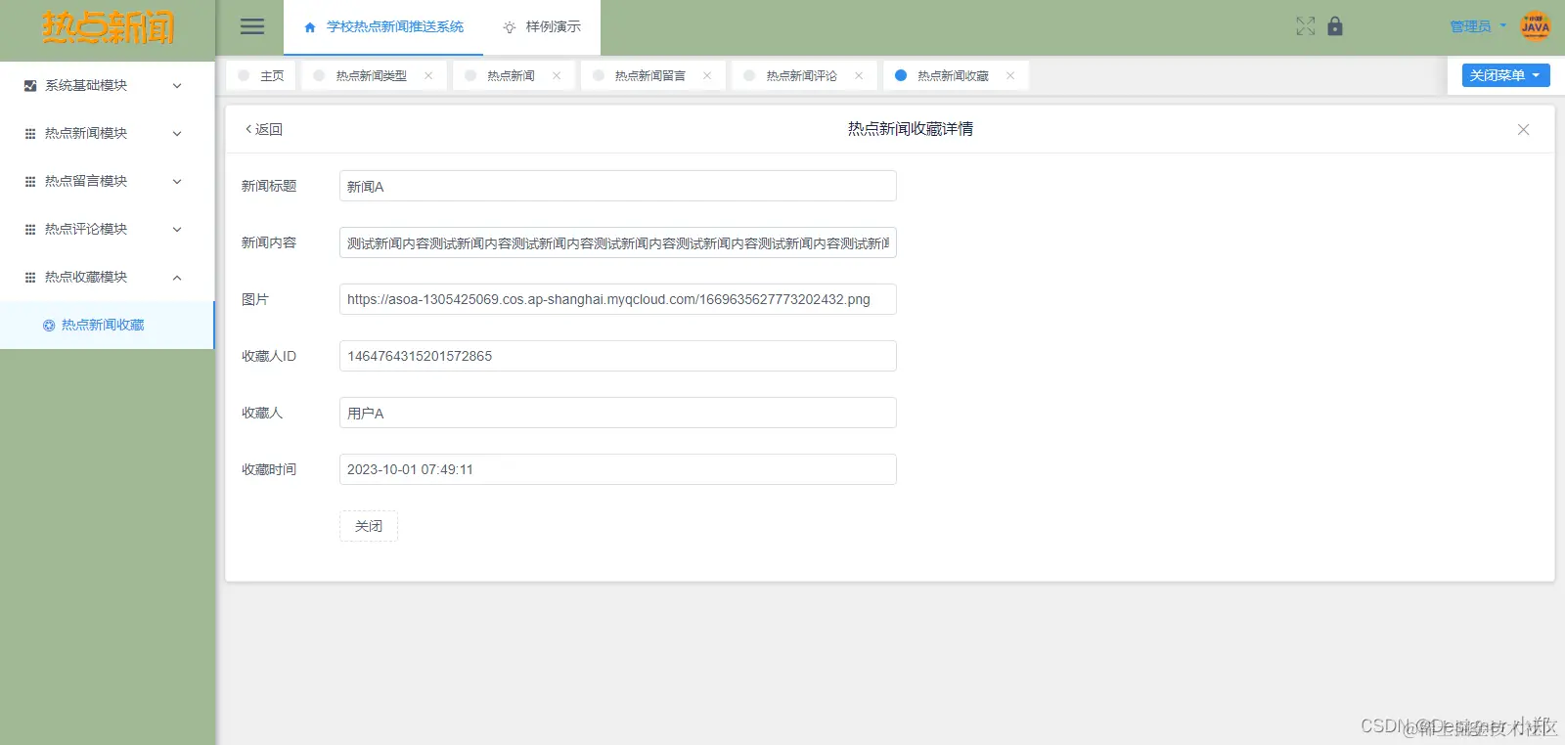1565x745 pixels.
Task: Click the 新闻标题 input field
Action: tap(618, 186)
